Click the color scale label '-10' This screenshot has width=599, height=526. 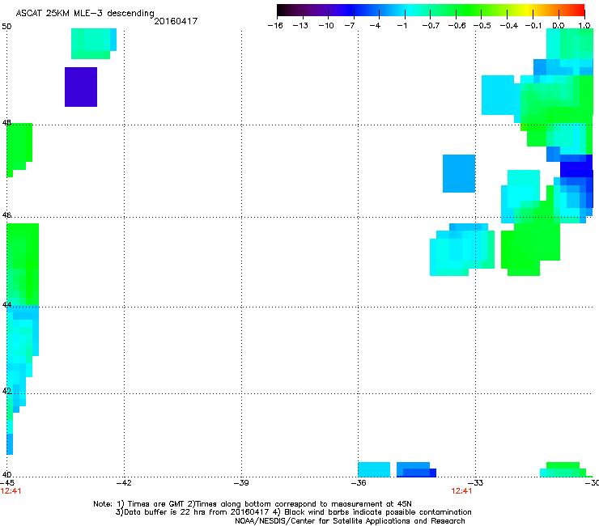tap(326, 26)
